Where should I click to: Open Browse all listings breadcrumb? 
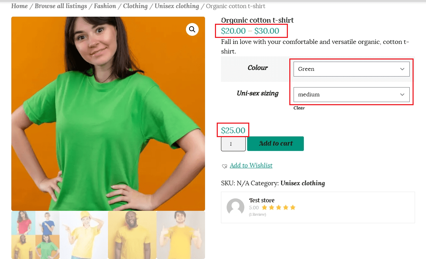click(61, 6)
